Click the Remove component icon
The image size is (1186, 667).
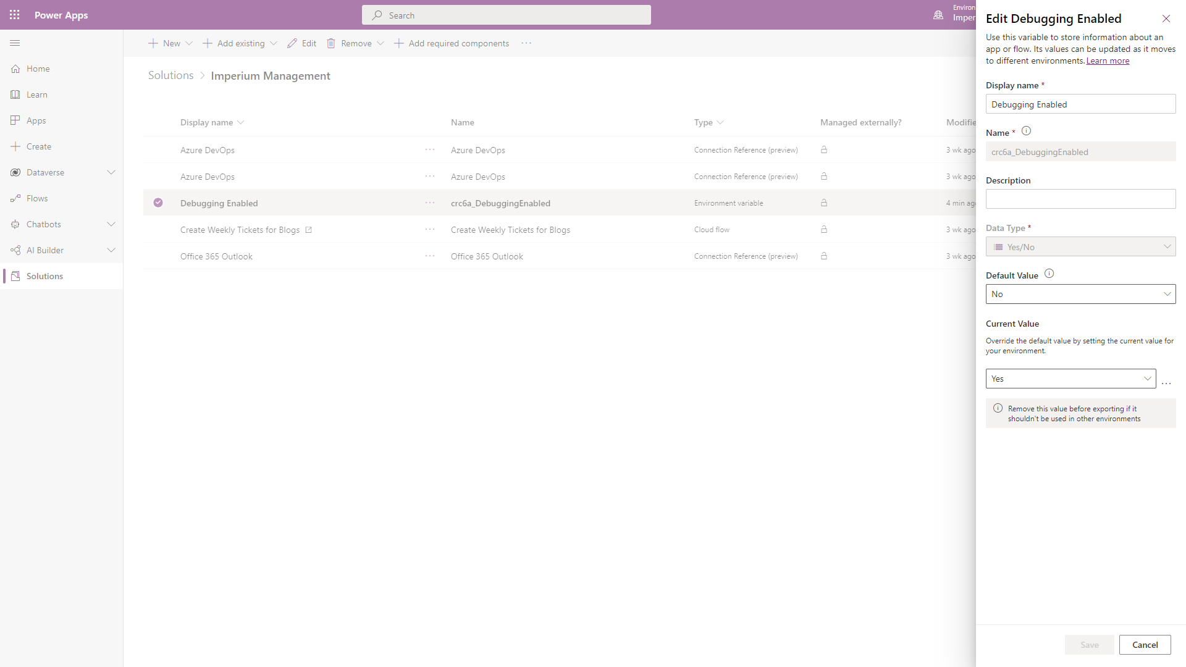(x=332, y=43)
